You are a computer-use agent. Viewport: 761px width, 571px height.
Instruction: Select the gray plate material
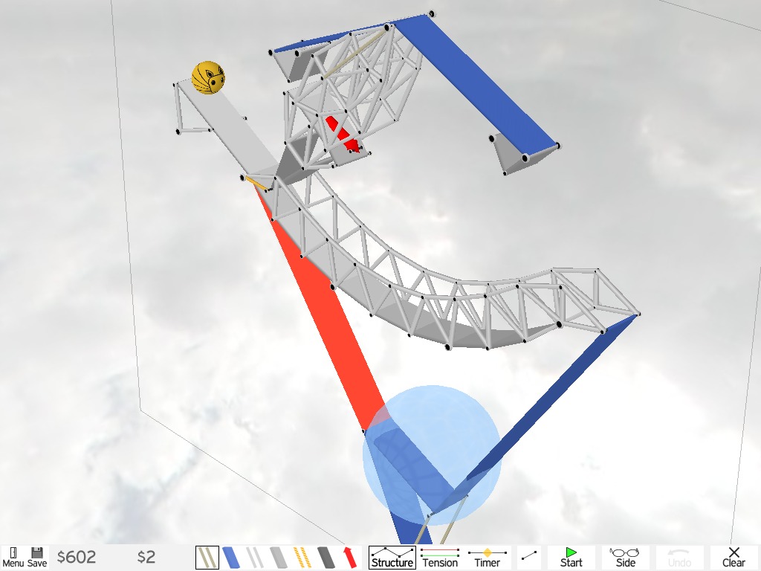279,558
